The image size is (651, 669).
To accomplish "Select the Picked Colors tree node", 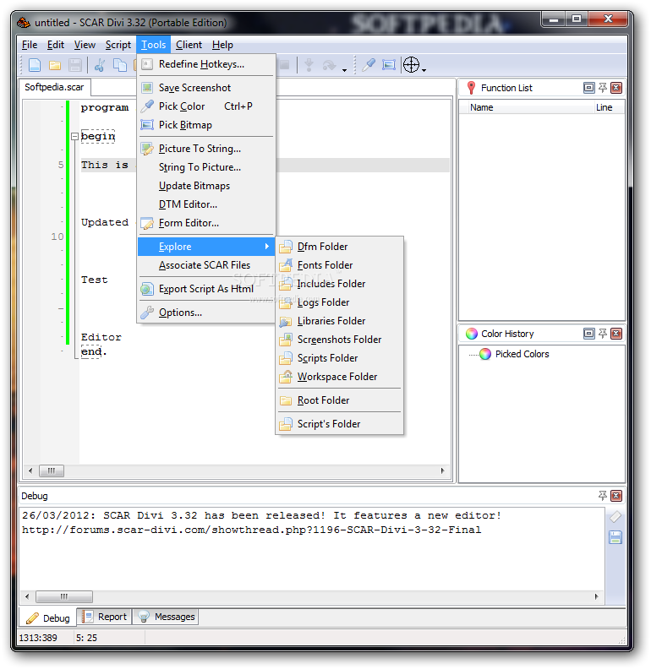I will 522,354.
